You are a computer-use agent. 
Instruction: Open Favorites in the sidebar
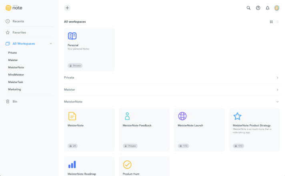[19, 32]
